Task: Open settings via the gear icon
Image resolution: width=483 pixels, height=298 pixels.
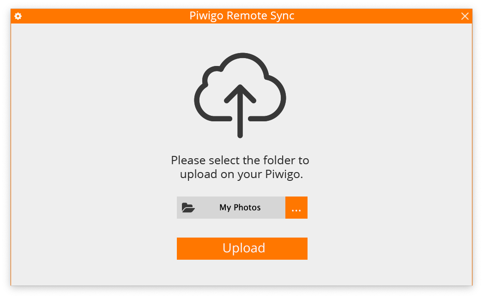Action: coord(18,16)
